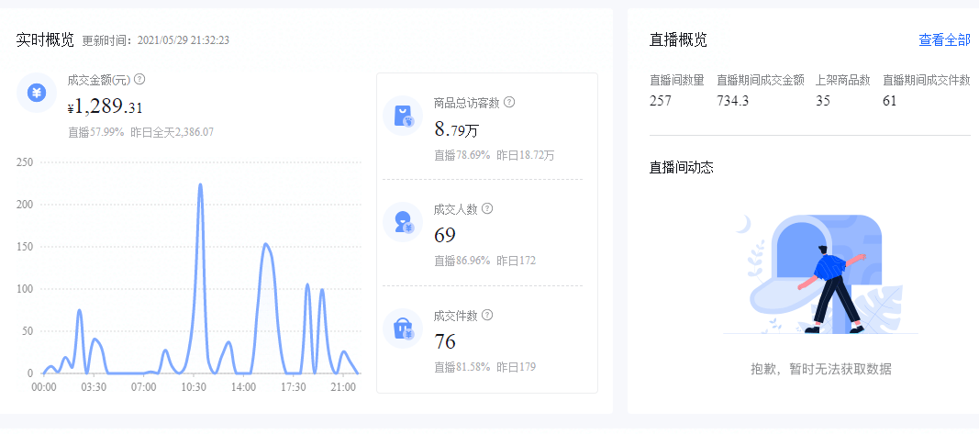Screen dimensions: 979x434
Task: Open the 查看全部 link
Action: [944, 40]
